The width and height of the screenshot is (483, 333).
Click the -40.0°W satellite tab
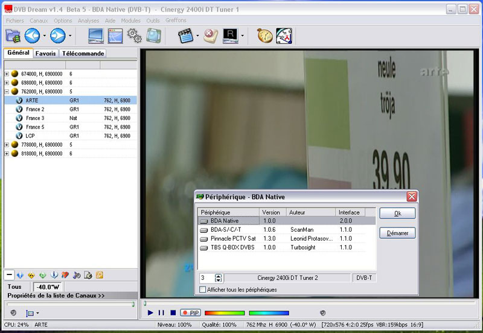[48, 287]
